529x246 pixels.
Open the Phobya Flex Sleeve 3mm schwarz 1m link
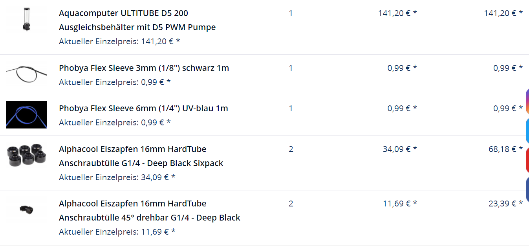[x=144, y=68]
